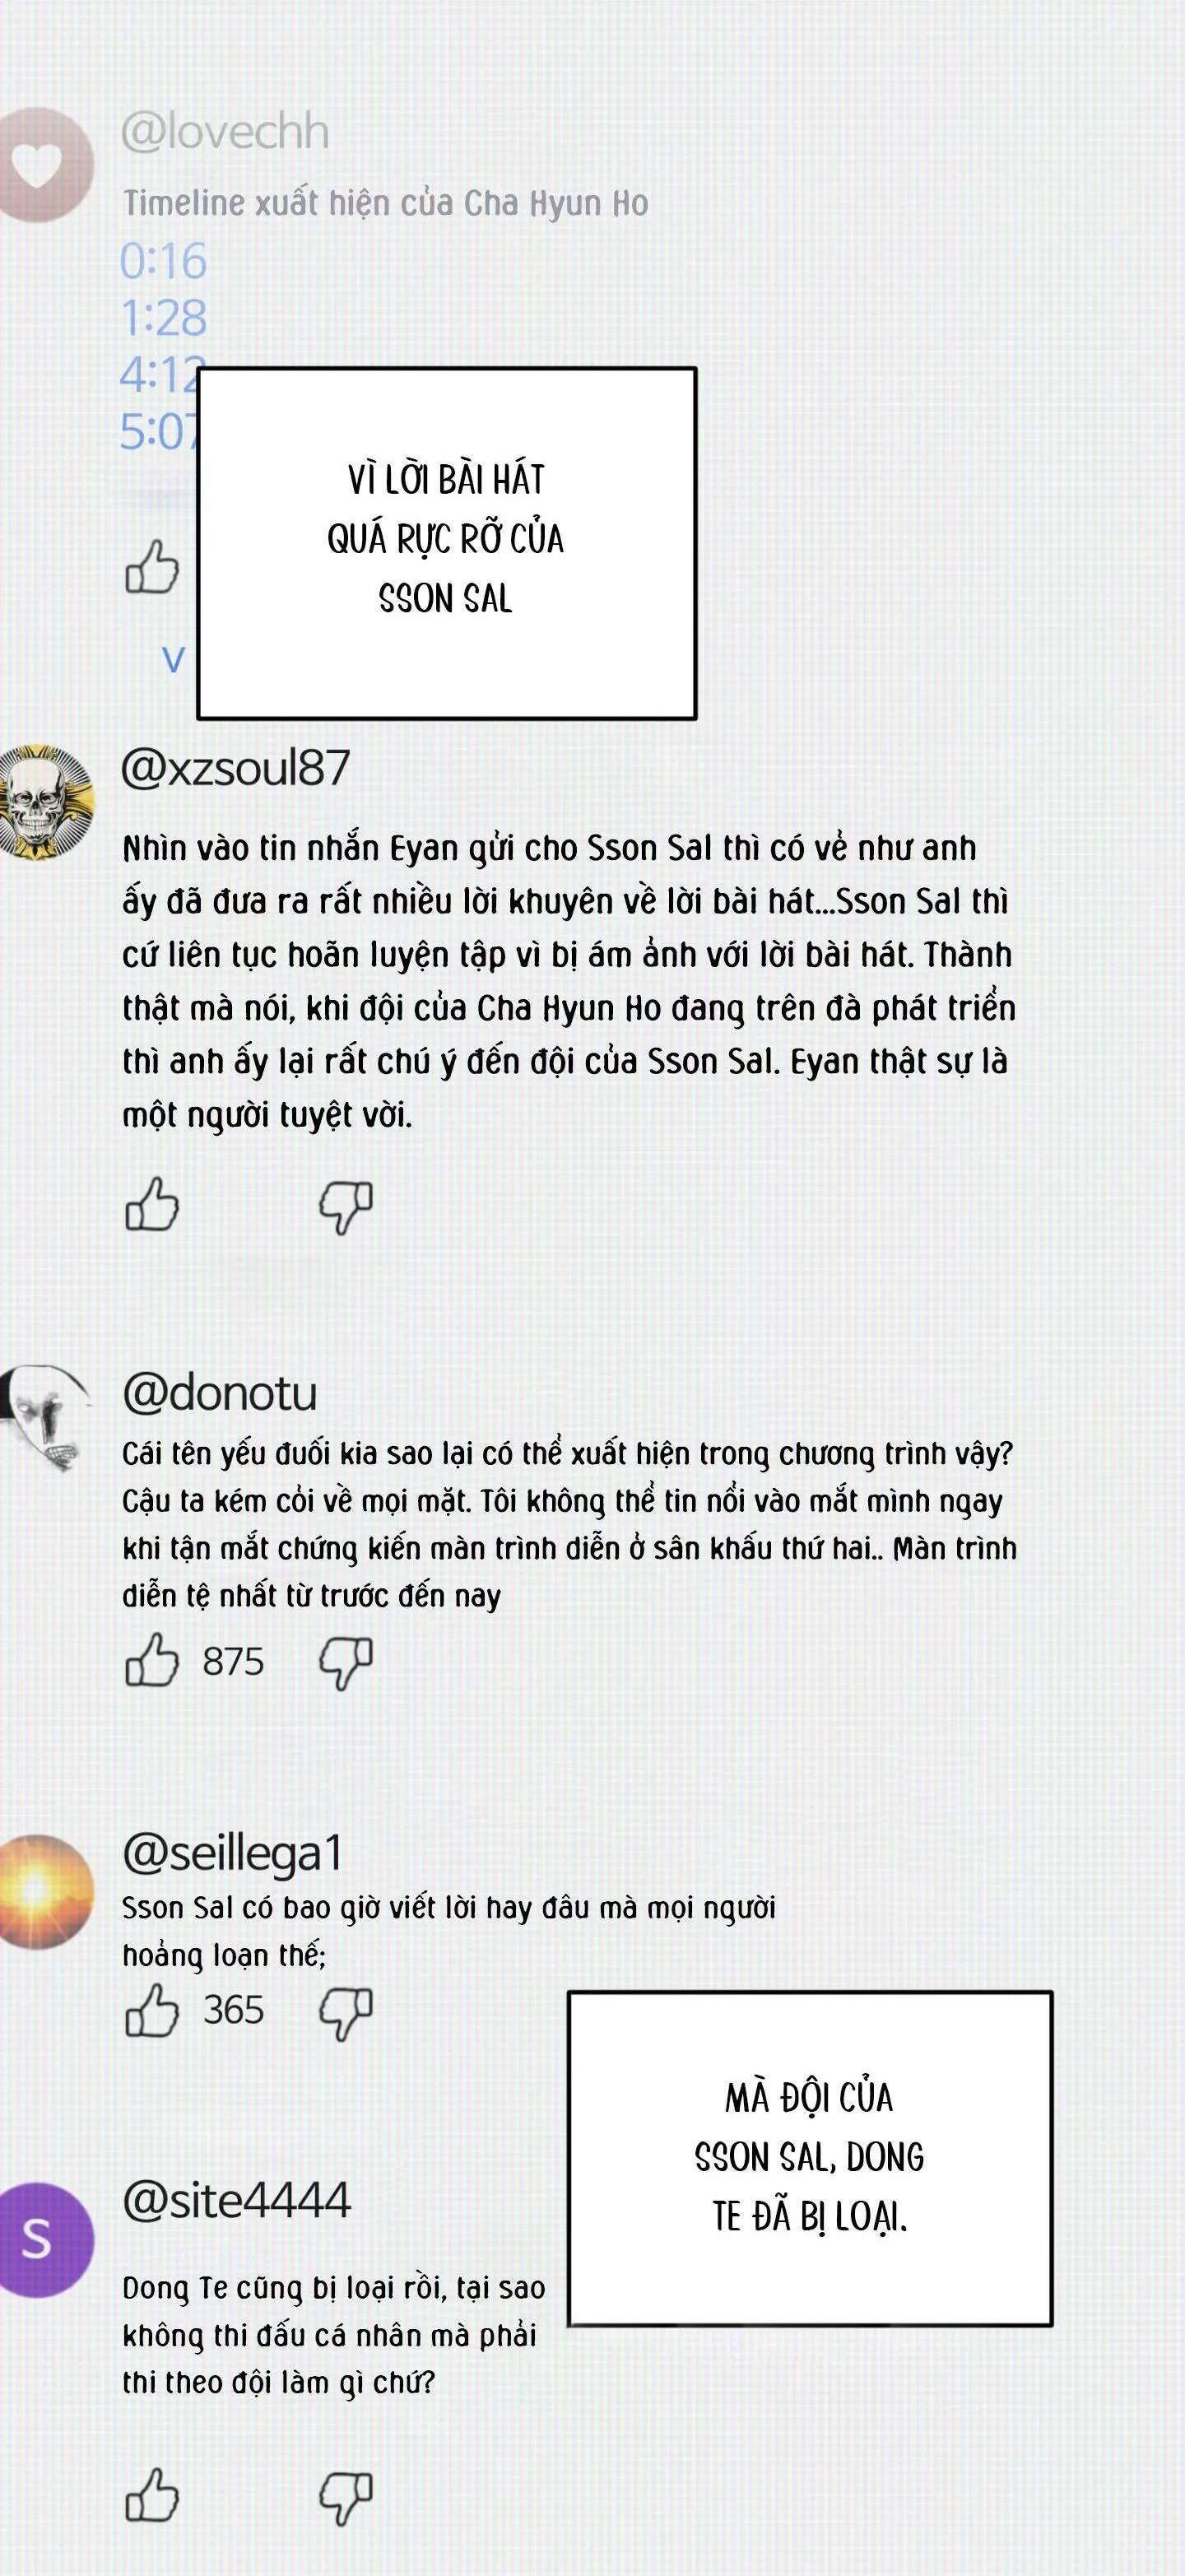The image size is (1185, 2576).
Task: Jump to timestamp 0:16
Action: point(163,261)
